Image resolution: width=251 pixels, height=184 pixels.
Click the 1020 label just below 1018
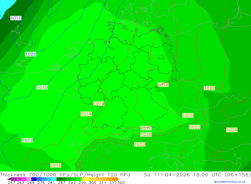[140, 144]
